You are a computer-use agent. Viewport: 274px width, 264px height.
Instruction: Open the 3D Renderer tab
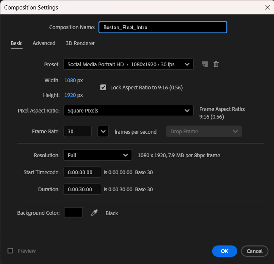[x=80, y=43]
